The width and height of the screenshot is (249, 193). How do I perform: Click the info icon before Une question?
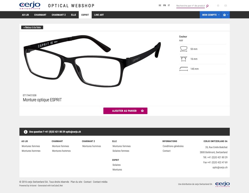coord(25,132)
